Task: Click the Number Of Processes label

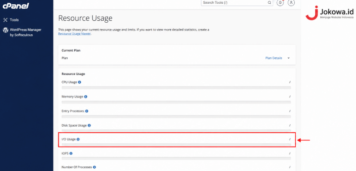Action: click(77, 167)
